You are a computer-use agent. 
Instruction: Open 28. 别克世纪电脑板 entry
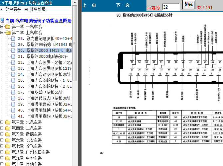click(x=45, y=39)
